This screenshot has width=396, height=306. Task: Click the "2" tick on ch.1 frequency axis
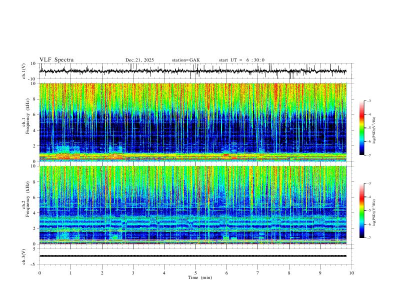tap(34, 145)
